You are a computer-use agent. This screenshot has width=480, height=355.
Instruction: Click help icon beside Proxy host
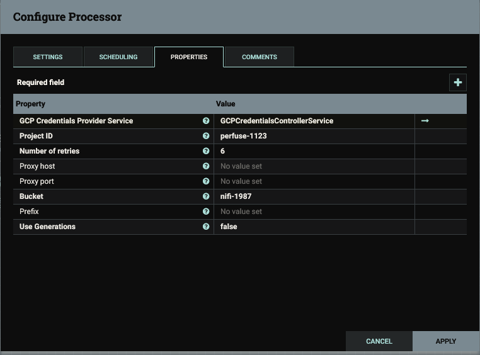[x=206, y=166]
